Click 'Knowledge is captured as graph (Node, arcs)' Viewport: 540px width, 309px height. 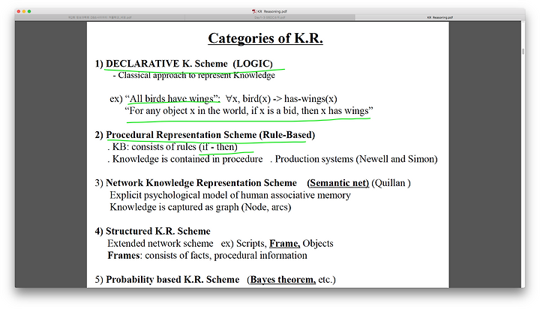tap(200, 208)
